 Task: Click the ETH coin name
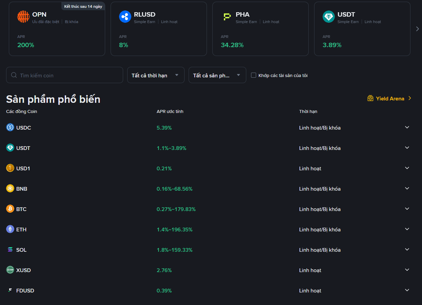21,229
